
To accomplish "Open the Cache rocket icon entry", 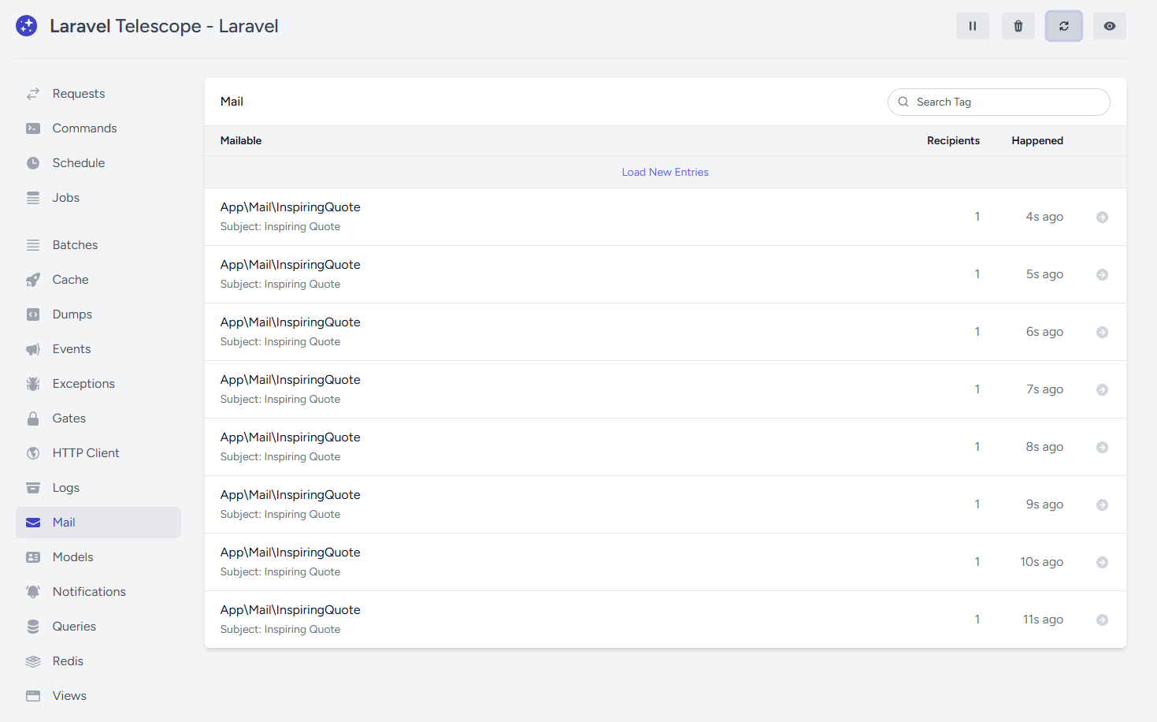I will click(x=70, y=280).
